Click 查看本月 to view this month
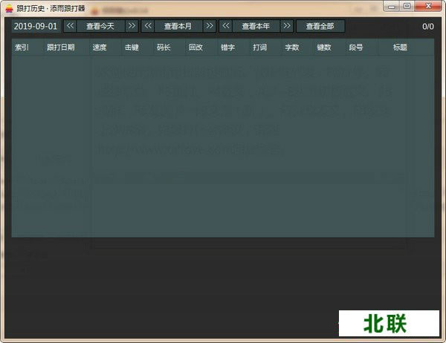 click(178, 26)
